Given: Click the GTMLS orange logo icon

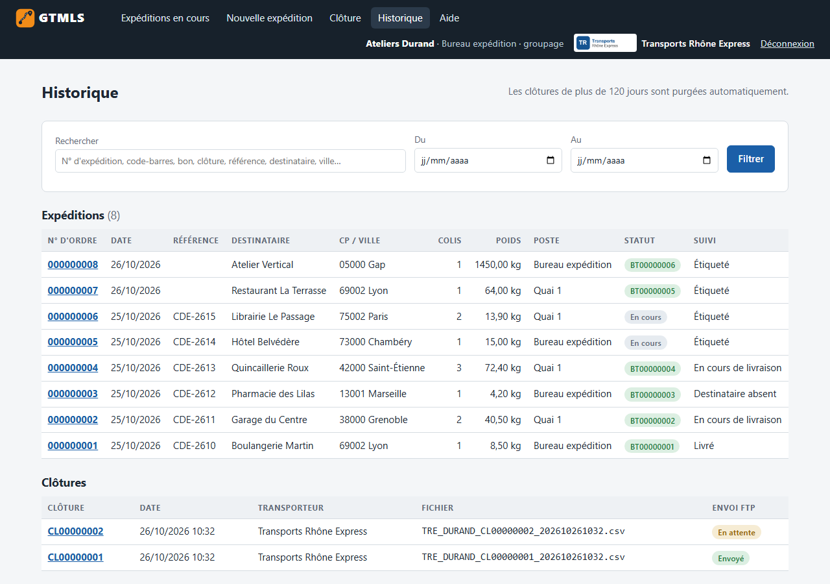Looking at the screenshot, I should [25, 18].
